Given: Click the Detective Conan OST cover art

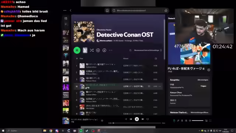Looking at the screenshot, I should tap(84, 32).
